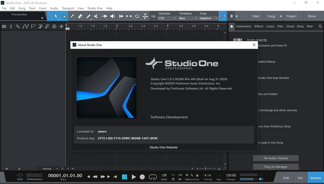Image resolution: width=324 pixels, height=184 pixels.
Task: Toggle global Solo S button
Action: (x=19, y=169)
